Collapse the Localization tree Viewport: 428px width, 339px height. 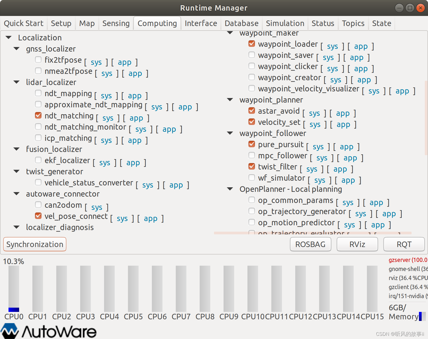pos(8,37)
